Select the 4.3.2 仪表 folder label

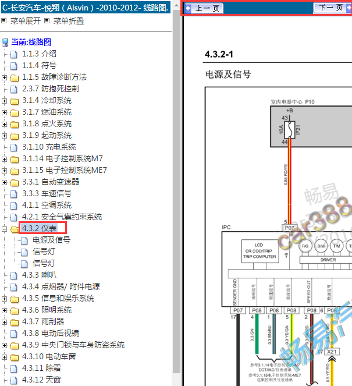pyautogui.click(x=40, y=228)
